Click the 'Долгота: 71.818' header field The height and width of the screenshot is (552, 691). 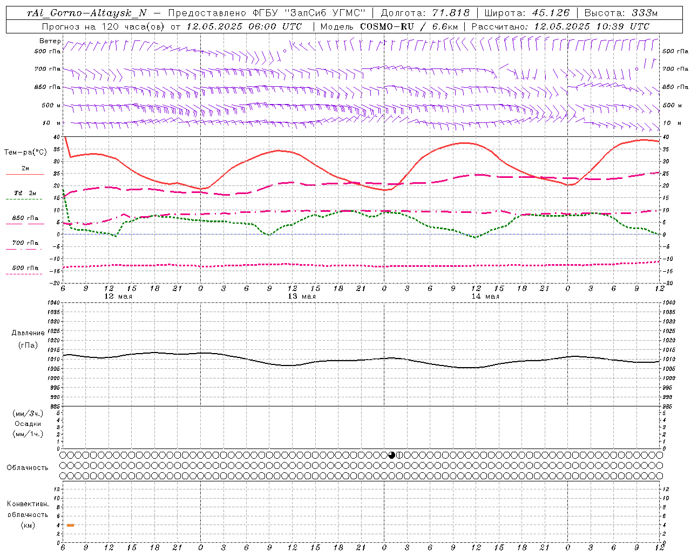click(x=425, y=13)
